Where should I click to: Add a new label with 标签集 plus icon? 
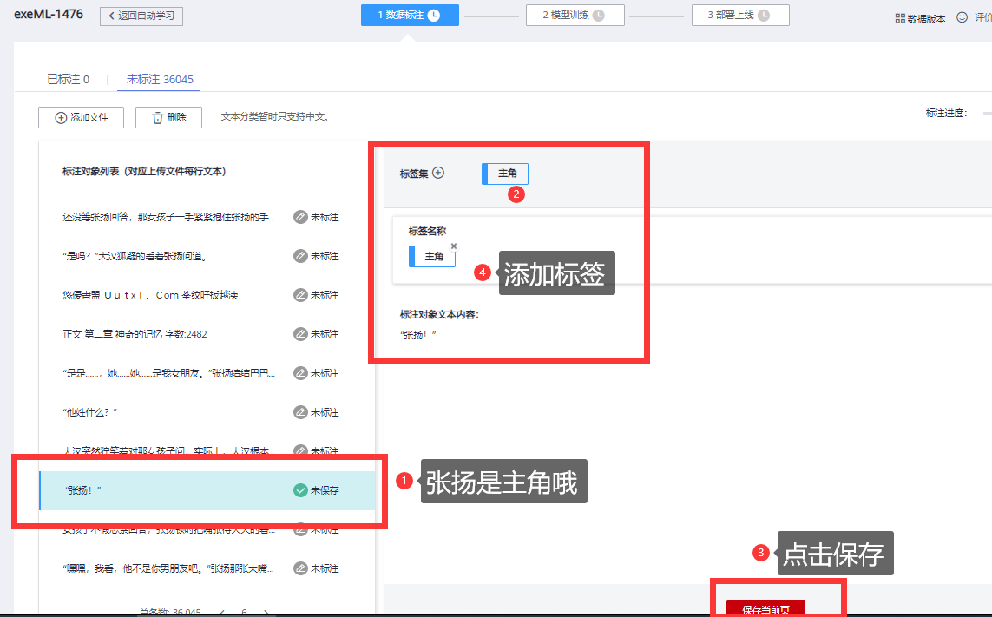coord(438,172)
